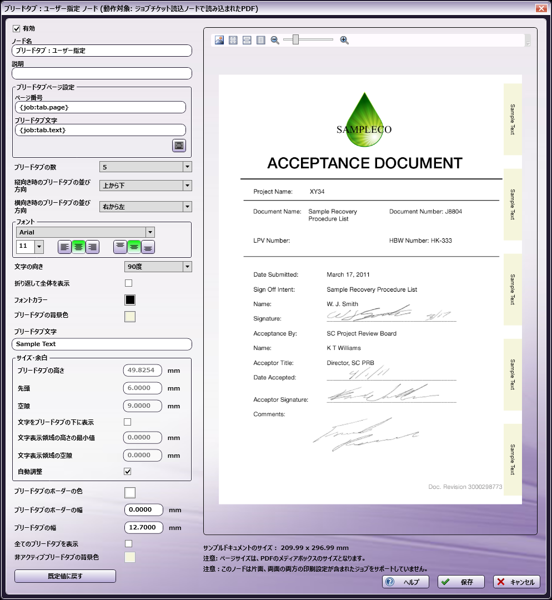The height and width of the screenshot is (600, 552).
Task: Click the ヘルプ button
Action: pyautogui.click(x=405, y=582)
